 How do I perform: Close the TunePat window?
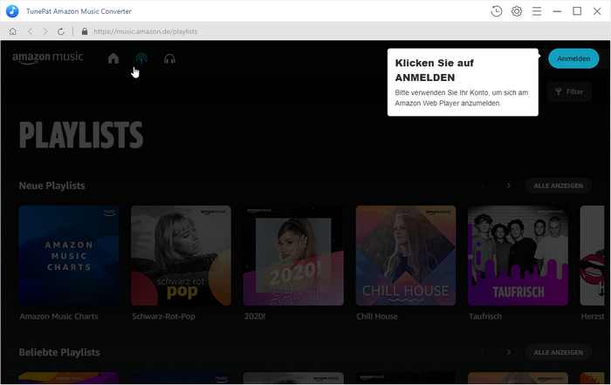tap(597, 11)
